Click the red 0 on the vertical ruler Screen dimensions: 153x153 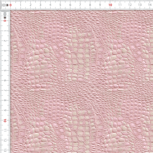pyautogui.click(x=5, y=21)
